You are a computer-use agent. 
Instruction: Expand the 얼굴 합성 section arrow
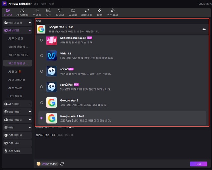point(30,112)
